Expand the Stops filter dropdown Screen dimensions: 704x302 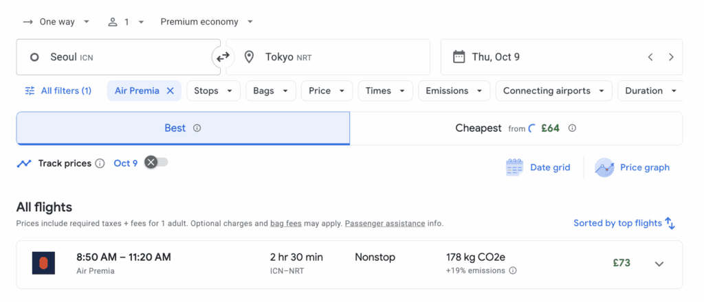(213, 91)
